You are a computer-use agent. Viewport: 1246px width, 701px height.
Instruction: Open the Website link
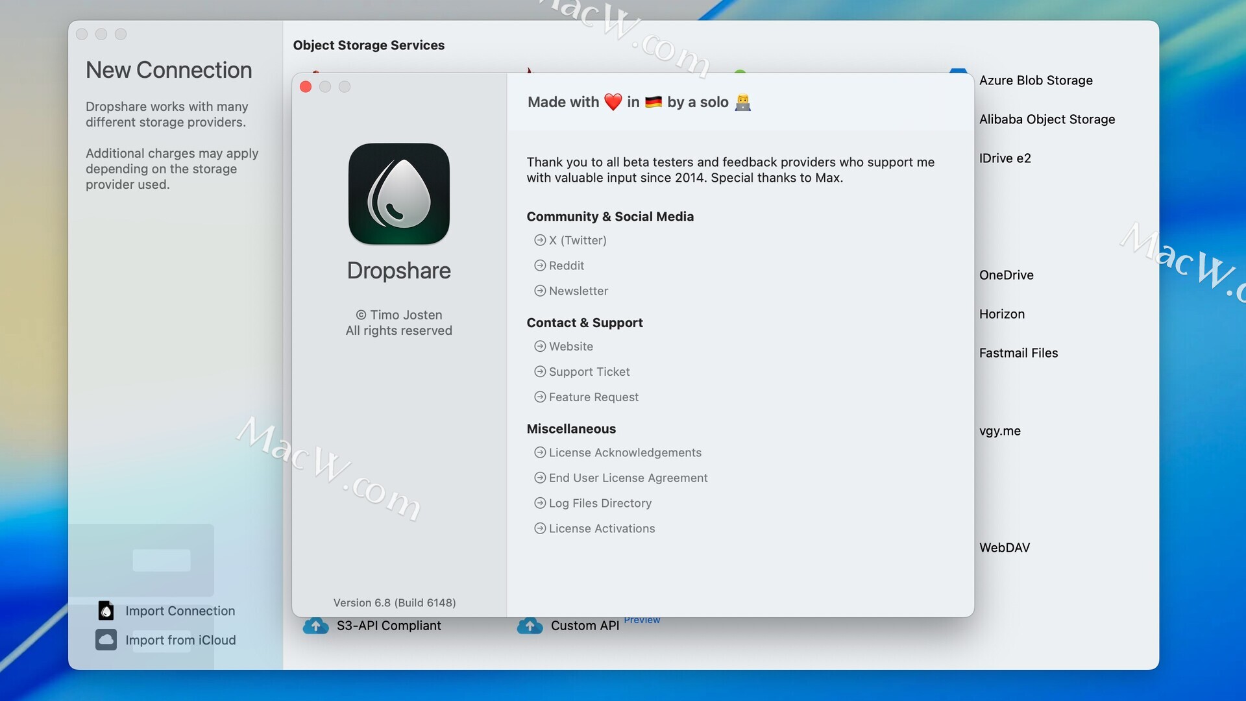[x=570, y=347]
